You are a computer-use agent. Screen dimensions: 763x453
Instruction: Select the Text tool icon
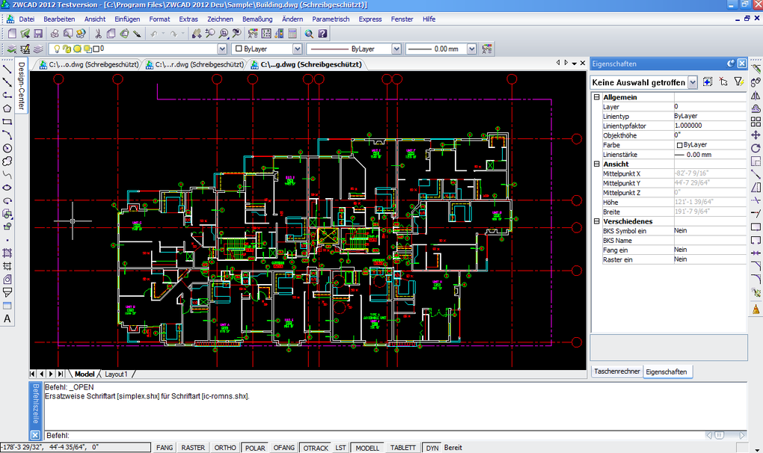click(x=7, y=319)
